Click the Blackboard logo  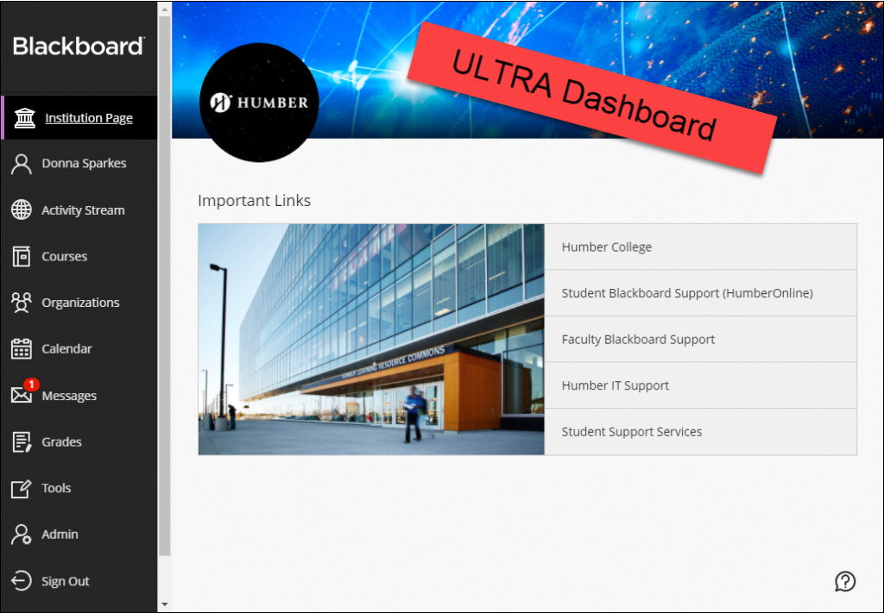point(79,47)
